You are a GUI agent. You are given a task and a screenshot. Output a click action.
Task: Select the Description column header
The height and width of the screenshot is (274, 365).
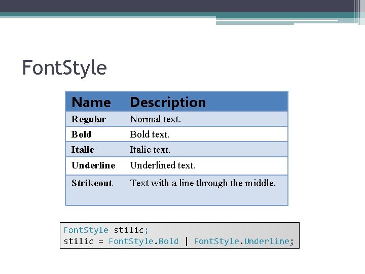coord(168,102)
